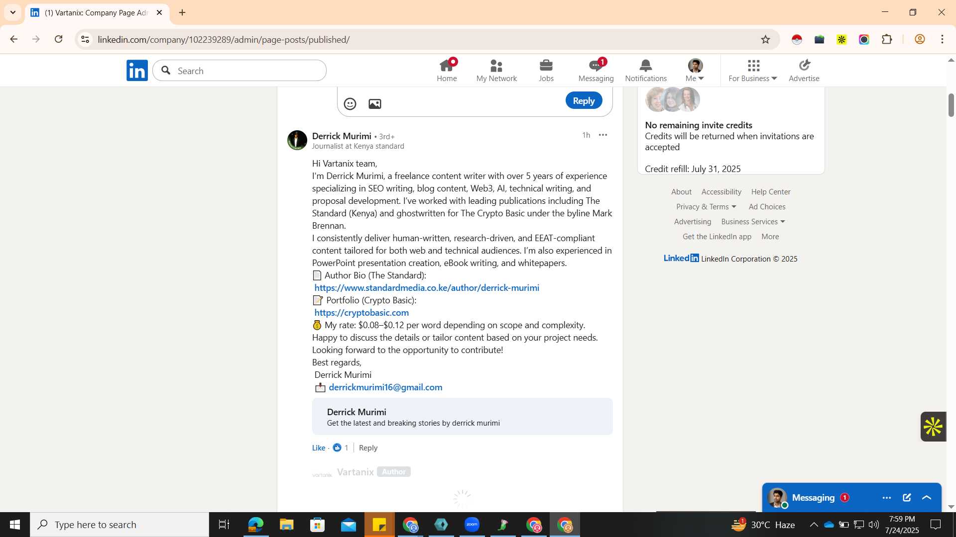Open Derrick Murimi's profile name
Image resolution: width=956 pixels, height=537 pixels.
click(342, 136)
